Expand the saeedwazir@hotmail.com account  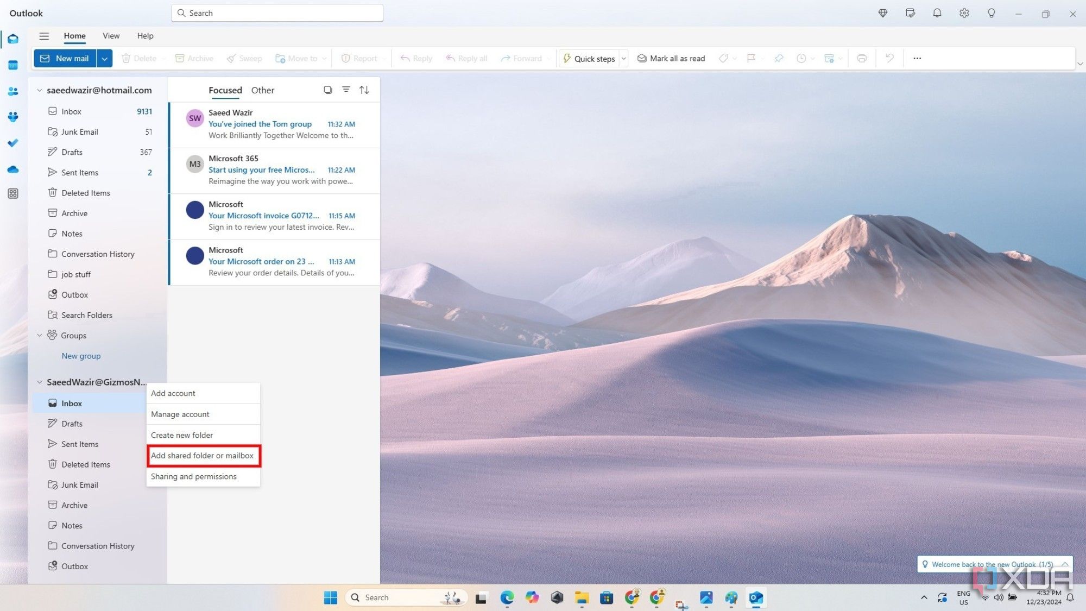[38, 90]
